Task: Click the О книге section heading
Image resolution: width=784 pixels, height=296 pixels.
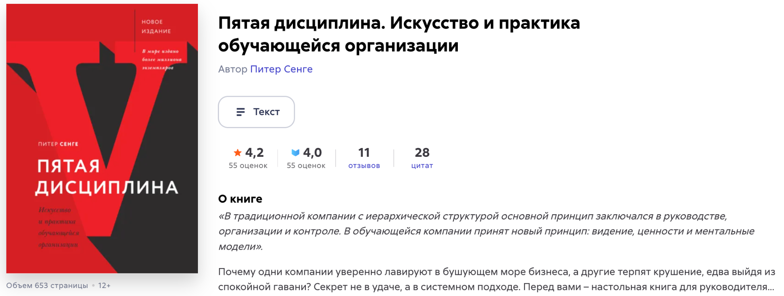Action: coord(240,199)
